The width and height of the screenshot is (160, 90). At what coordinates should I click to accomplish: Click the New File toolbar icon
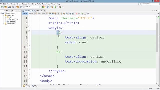click(x=2, y=7)
